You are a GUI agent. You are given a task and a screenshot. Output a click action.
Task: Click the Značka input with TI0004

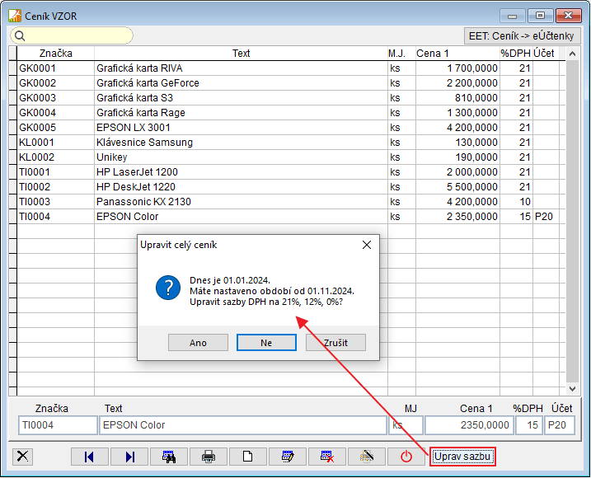click(x=58, y=425)
